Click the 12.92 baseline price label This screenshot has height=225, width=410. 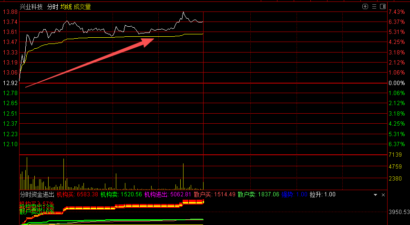pyautogui.click(x=10, y=83)
